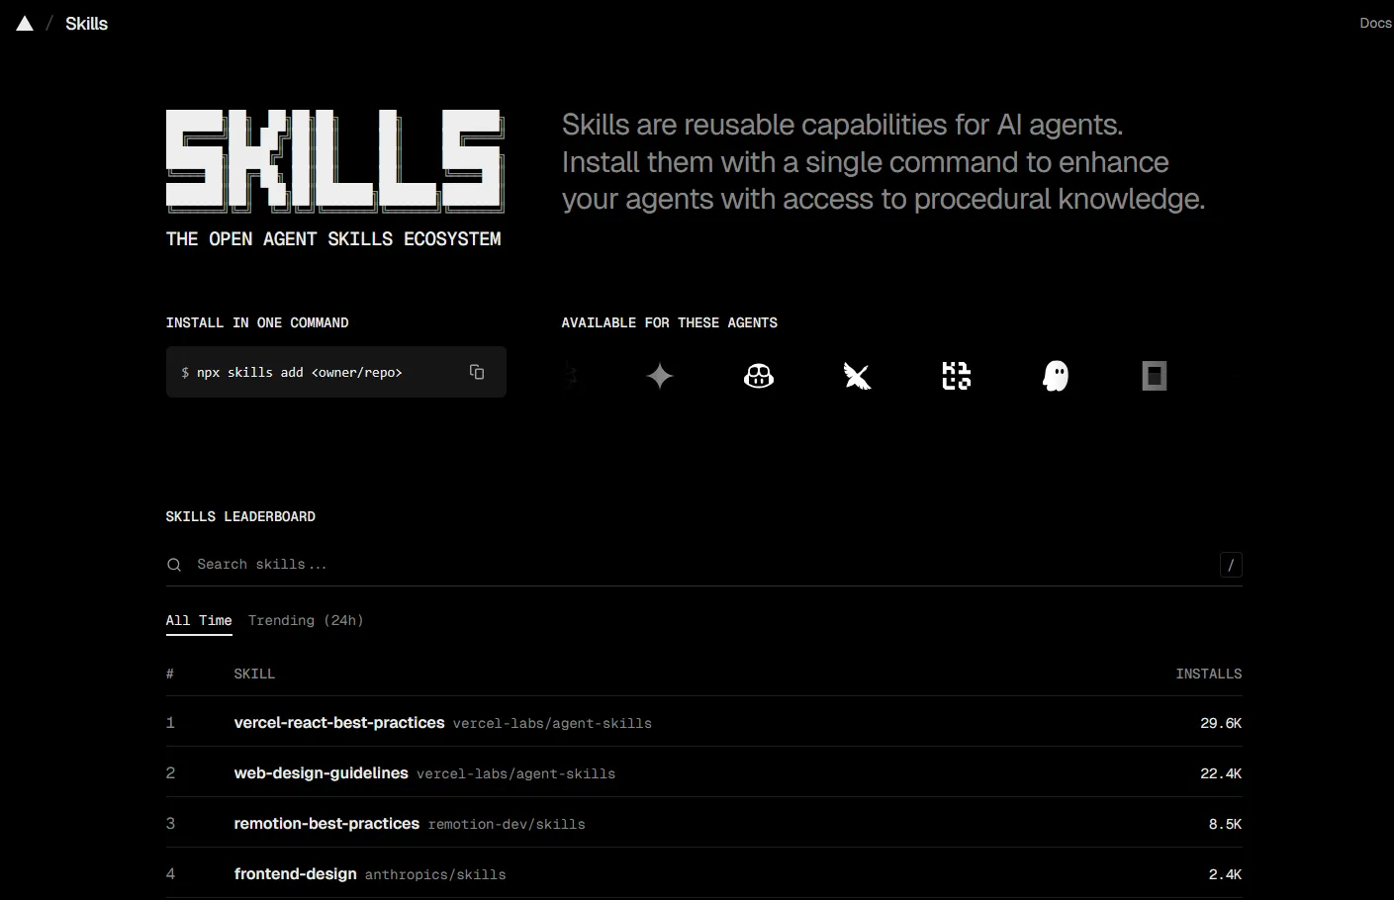Select the All Time tab
The image size is (1394, 900).
point(198,620)
